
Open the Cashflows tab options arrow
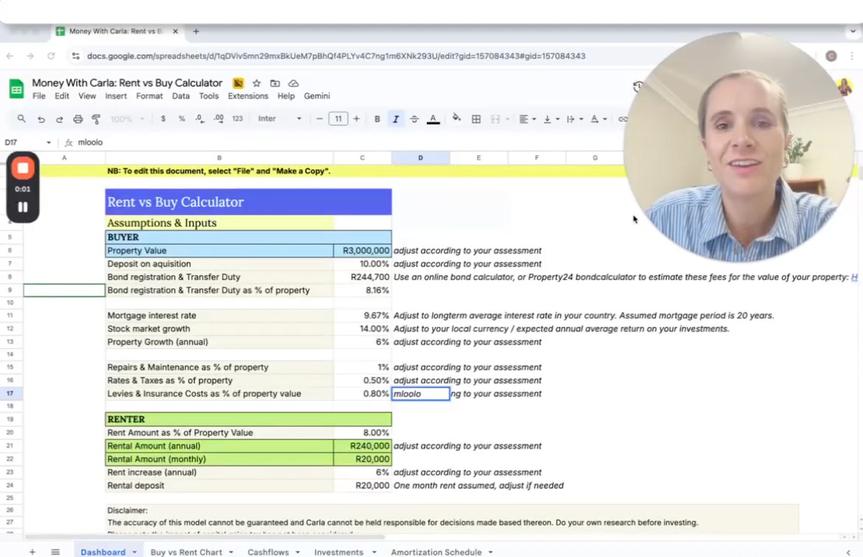[298, 552]
